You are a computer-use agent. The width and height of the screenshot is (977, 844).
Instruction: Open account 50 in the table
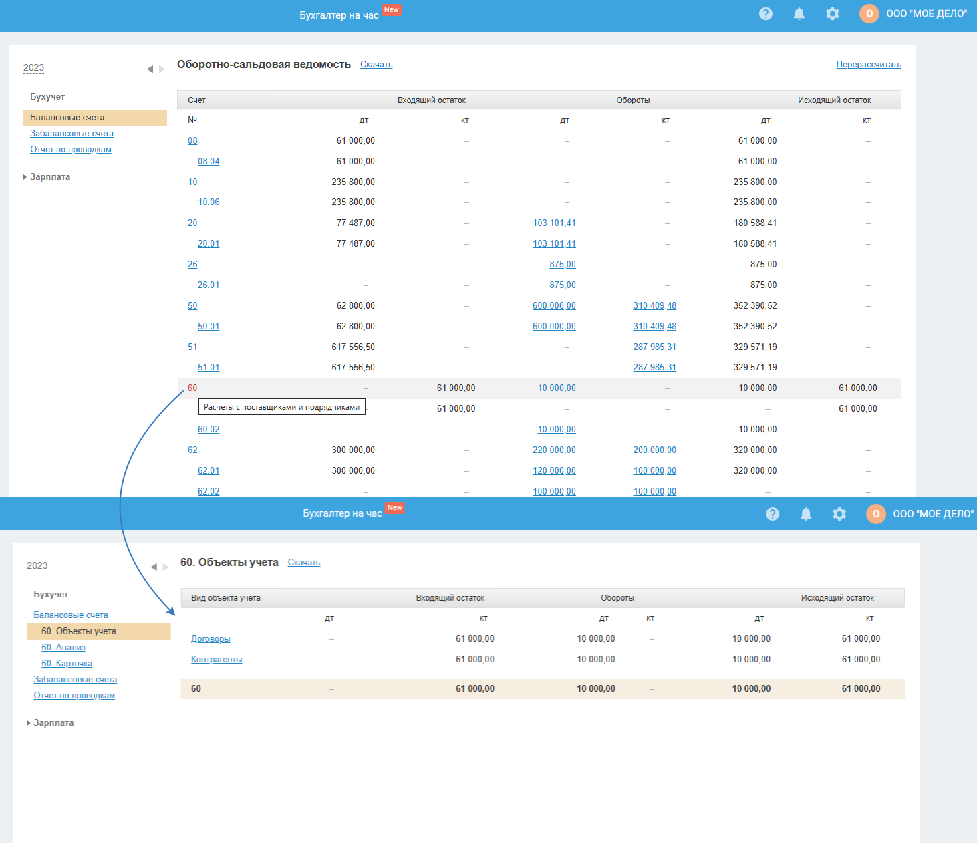[192, 306]
